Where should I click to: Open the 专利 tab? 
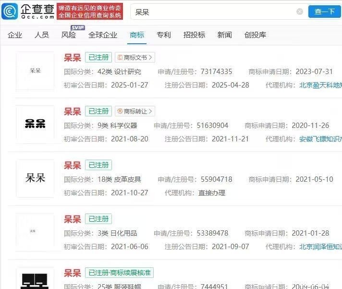tap(164, 35)
